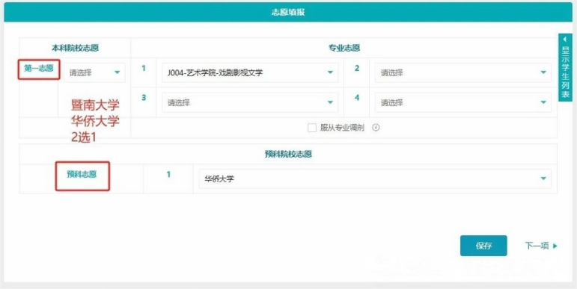Image resolution: width=577 pixels, height=289 pixels.
Task: Click the 本科院校志愿 header
Action: 75,48
